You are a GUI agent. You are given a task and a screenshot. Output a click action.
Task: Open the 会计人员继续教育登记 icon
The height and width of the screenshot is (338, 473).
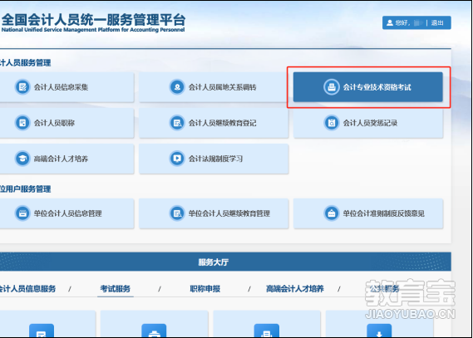click(x=177, y=123)
